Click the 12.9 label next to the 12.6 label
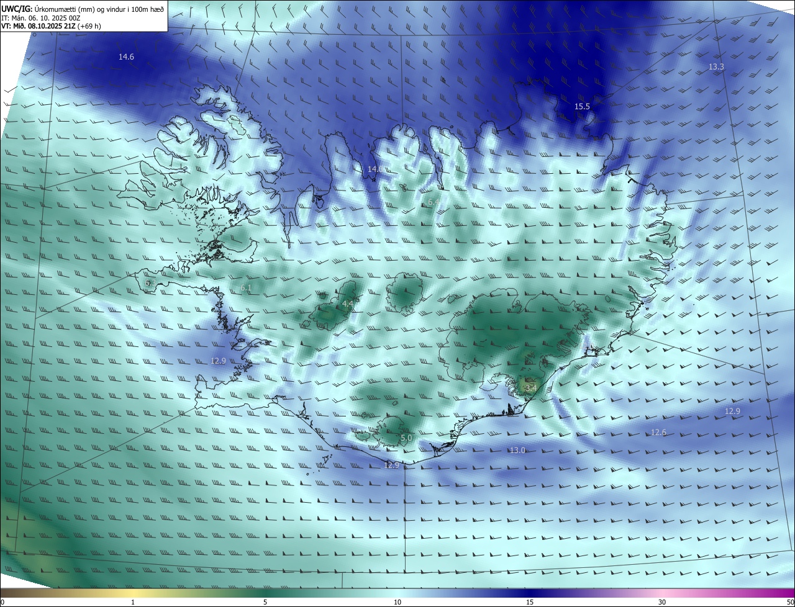Screen dimensions: 795x607 [733, 411]
